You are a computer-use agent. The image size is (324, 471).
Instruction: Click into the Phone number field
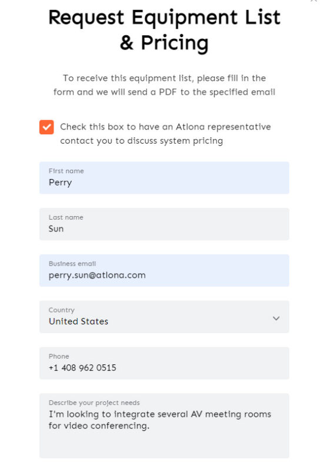tap(164, 363)
